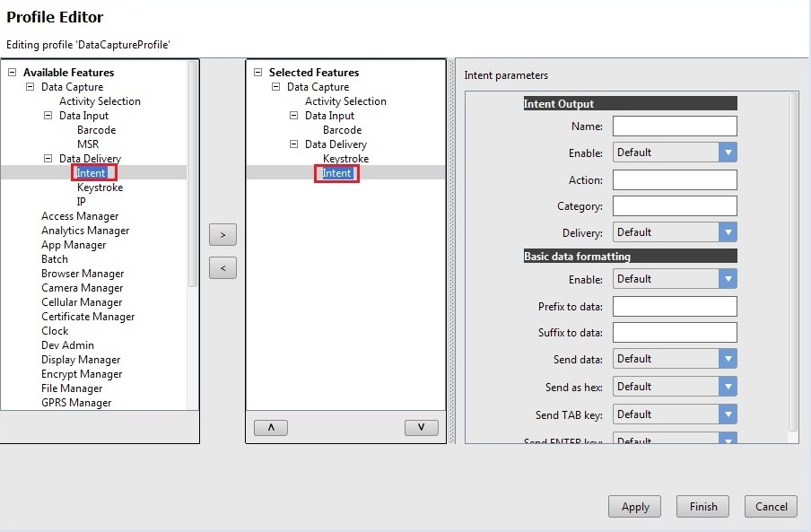
Task: Click the Action text field
Action: point(675,180)
